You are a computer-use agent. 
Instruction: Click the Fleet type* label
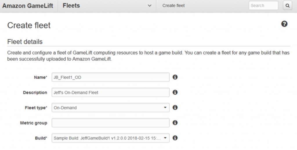(x=36, y=108)
